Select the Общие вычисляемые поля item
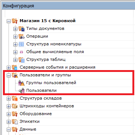Screen dimensions: 135x135 click(55, 52)
